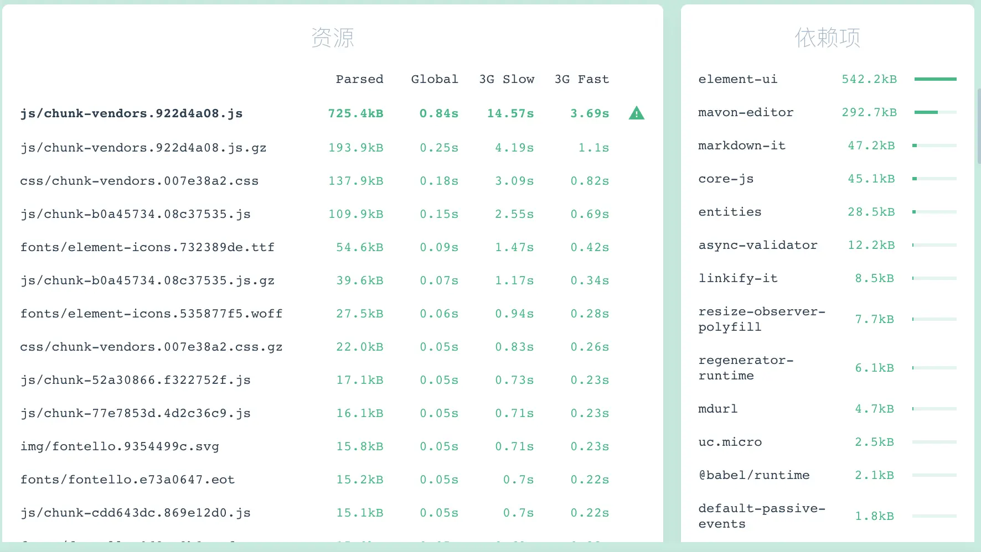Click the regenerator-runtime dependency name
The image size is (981, 552).
(x=746, y=368)
